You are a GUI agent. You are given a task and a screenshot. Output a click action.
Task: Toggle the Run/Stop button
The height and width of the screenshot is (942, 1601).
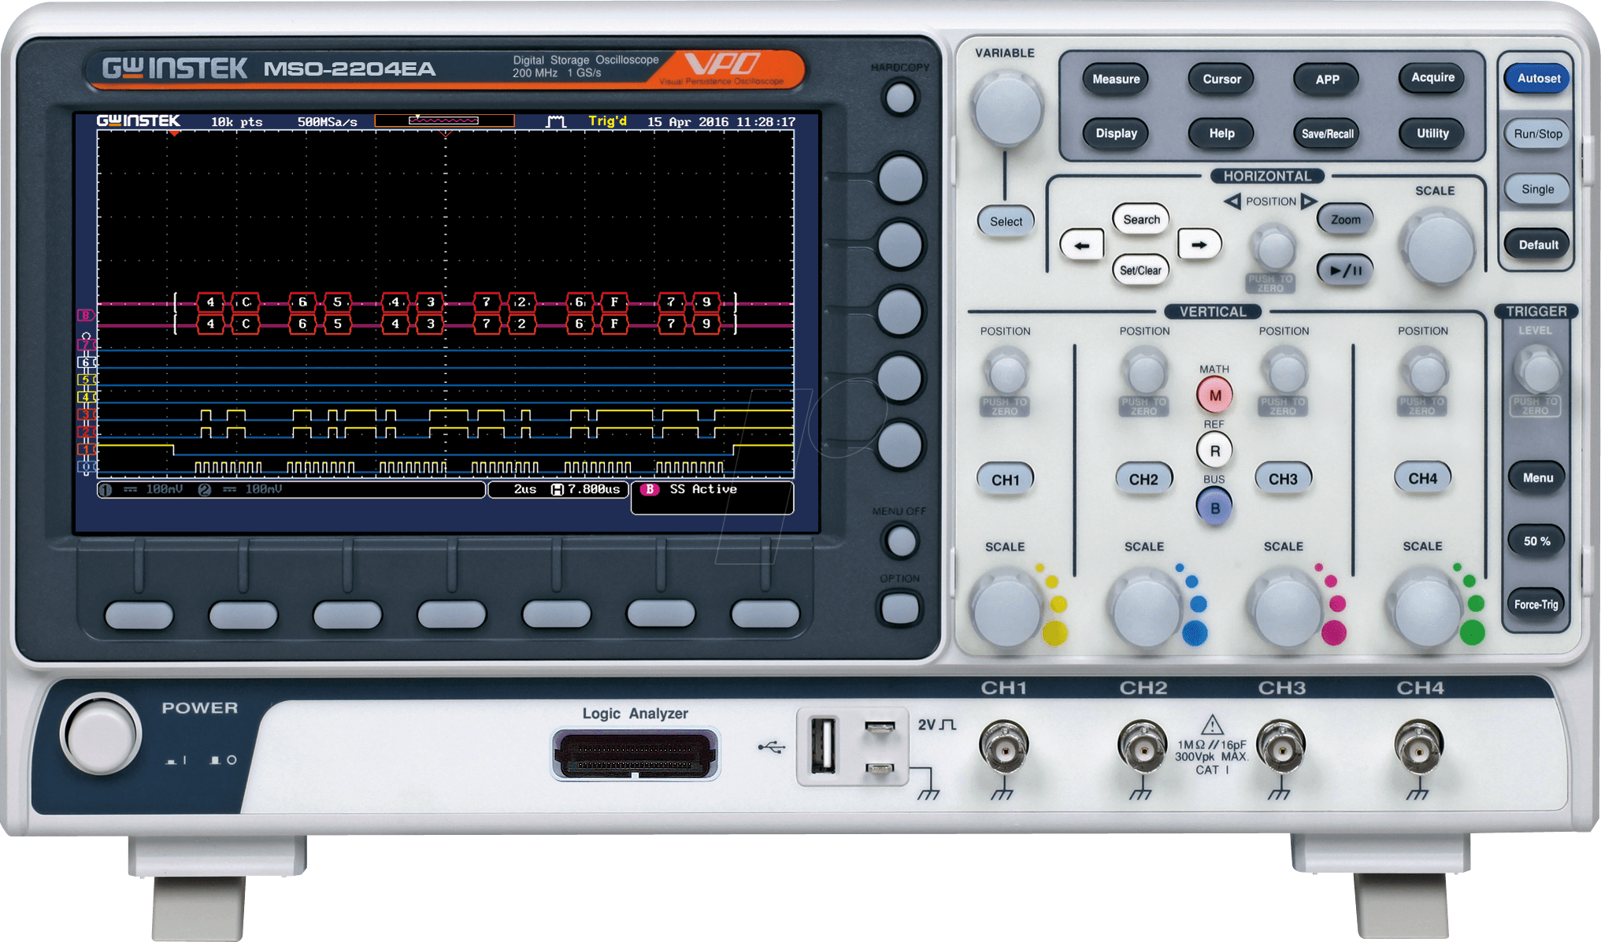(1537, 134)
